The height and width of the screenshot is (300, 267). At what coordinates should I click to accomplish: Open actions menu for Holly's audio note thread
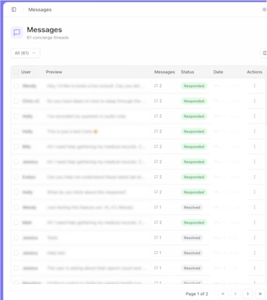[x=255, y=116]
